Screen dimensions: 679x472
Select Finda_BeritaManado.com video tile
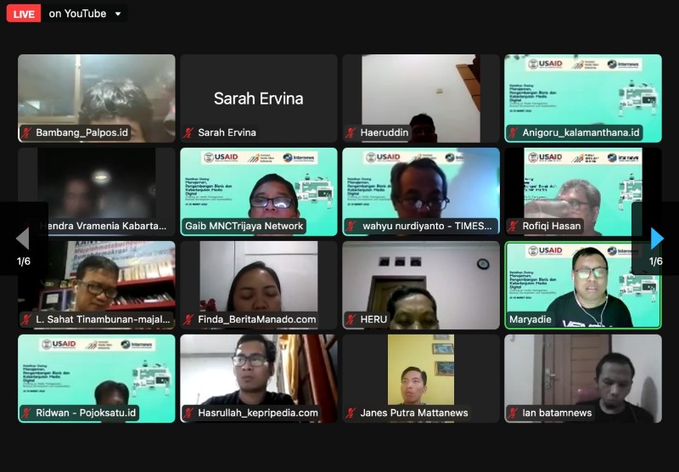click(x=259, y=285)
